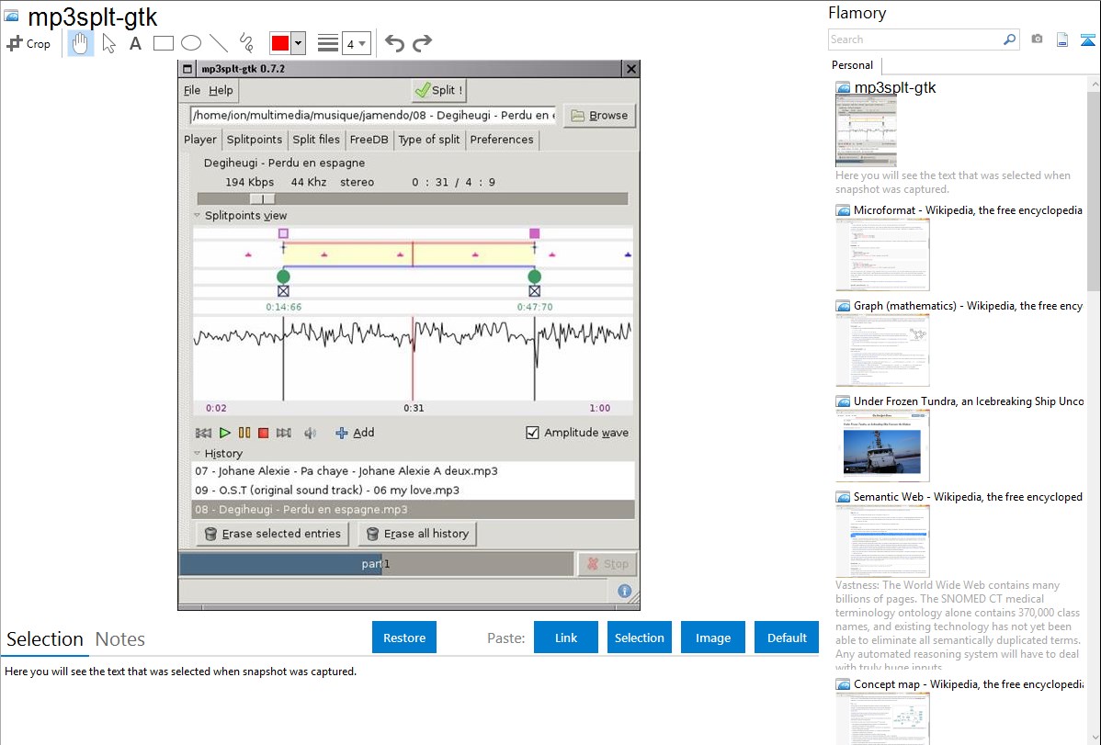Click the red color swatch
1101x745 pixels.
280,43
